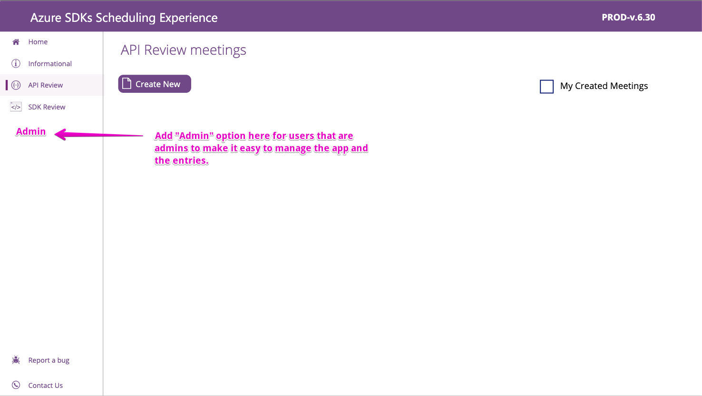Screen dimensions: 702x396
Task: Click the Azure SDKs Scheduling Experience title
Action: (124, 18)
